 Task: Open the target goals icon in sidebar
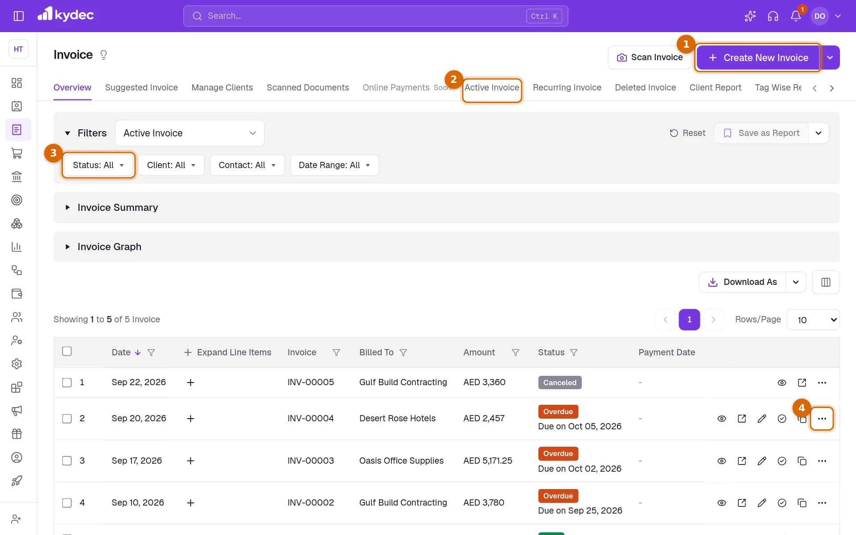[x=16, y=200]
